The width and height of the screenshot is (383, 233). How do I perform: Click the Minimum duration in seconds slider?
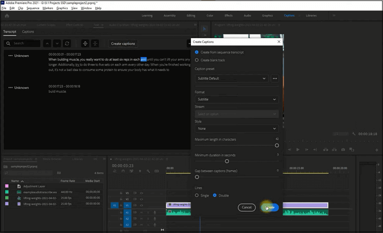click(227, 161)
